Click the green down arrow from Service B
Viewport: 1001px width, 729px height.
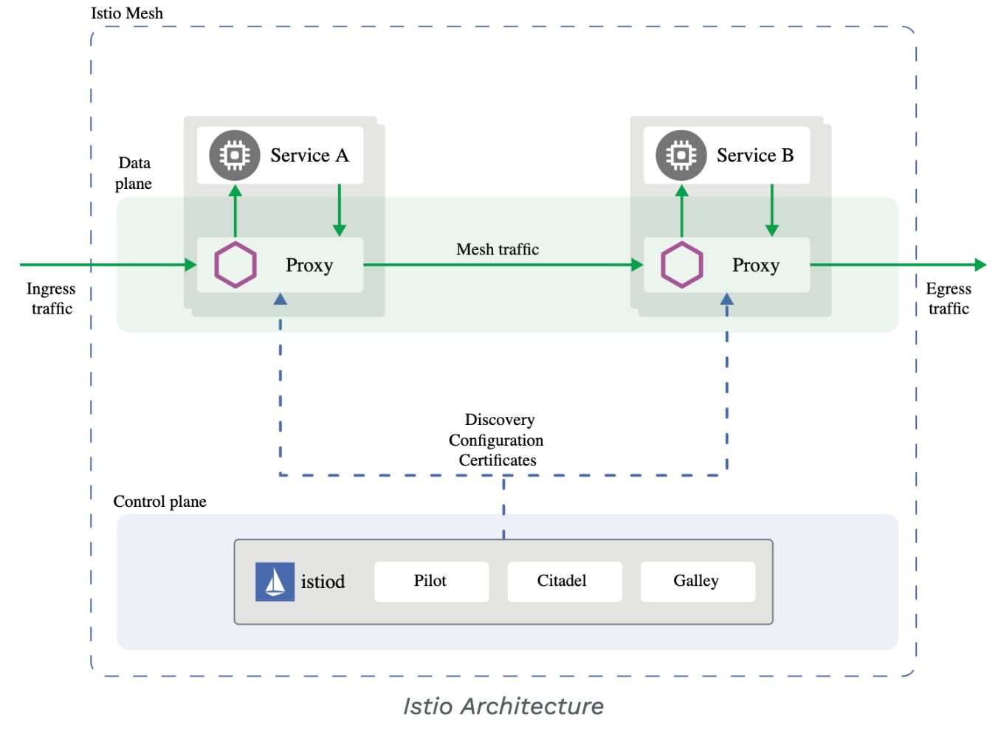[772, 210]
